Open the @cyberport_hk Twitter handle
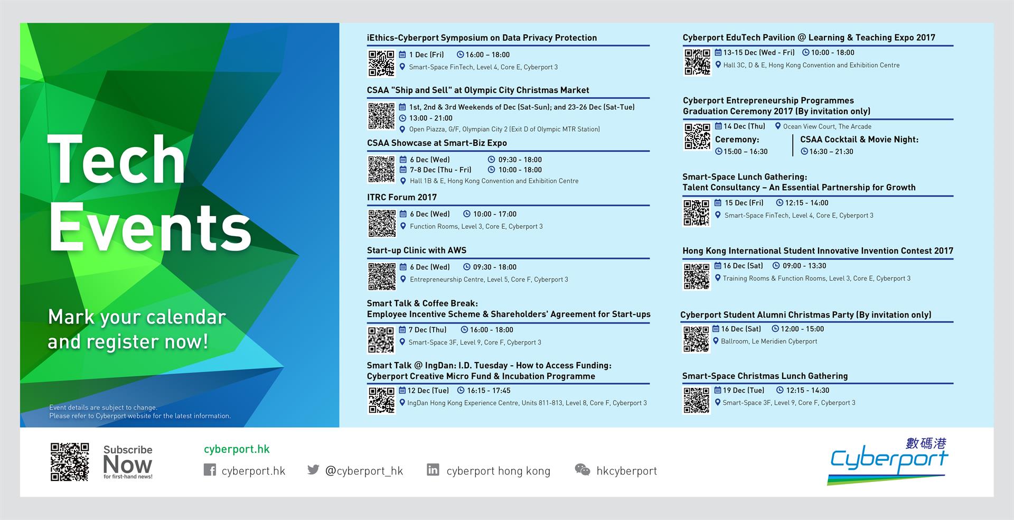The width and height of the screenshot is (1014, 520). pos(364,471)
